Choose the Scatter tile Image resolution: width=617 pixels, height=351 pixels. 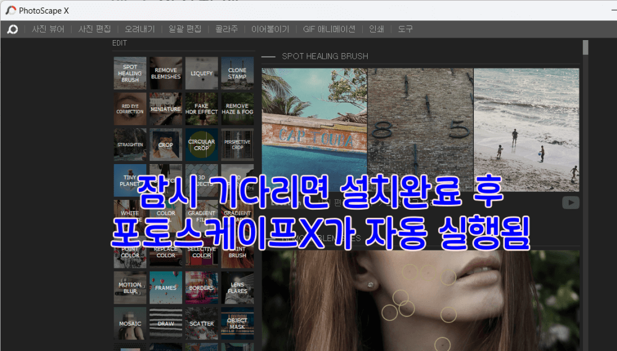click(x=202, y=324)
